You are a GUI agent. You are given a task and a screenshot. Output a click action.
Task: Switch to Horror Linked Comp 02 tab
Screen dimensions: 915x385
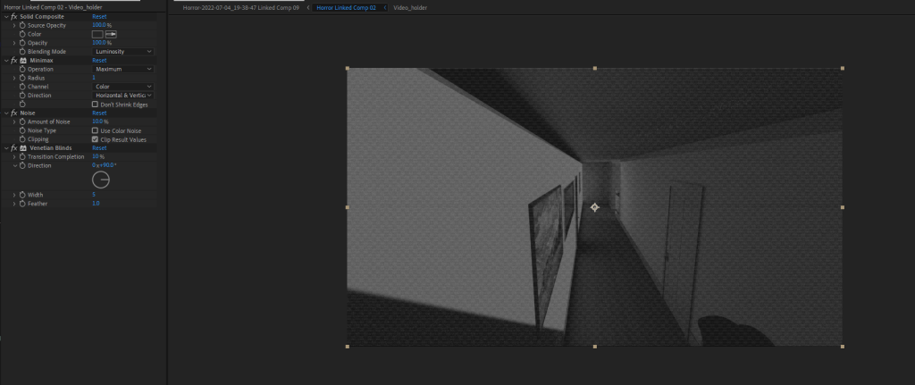[346, 8]
